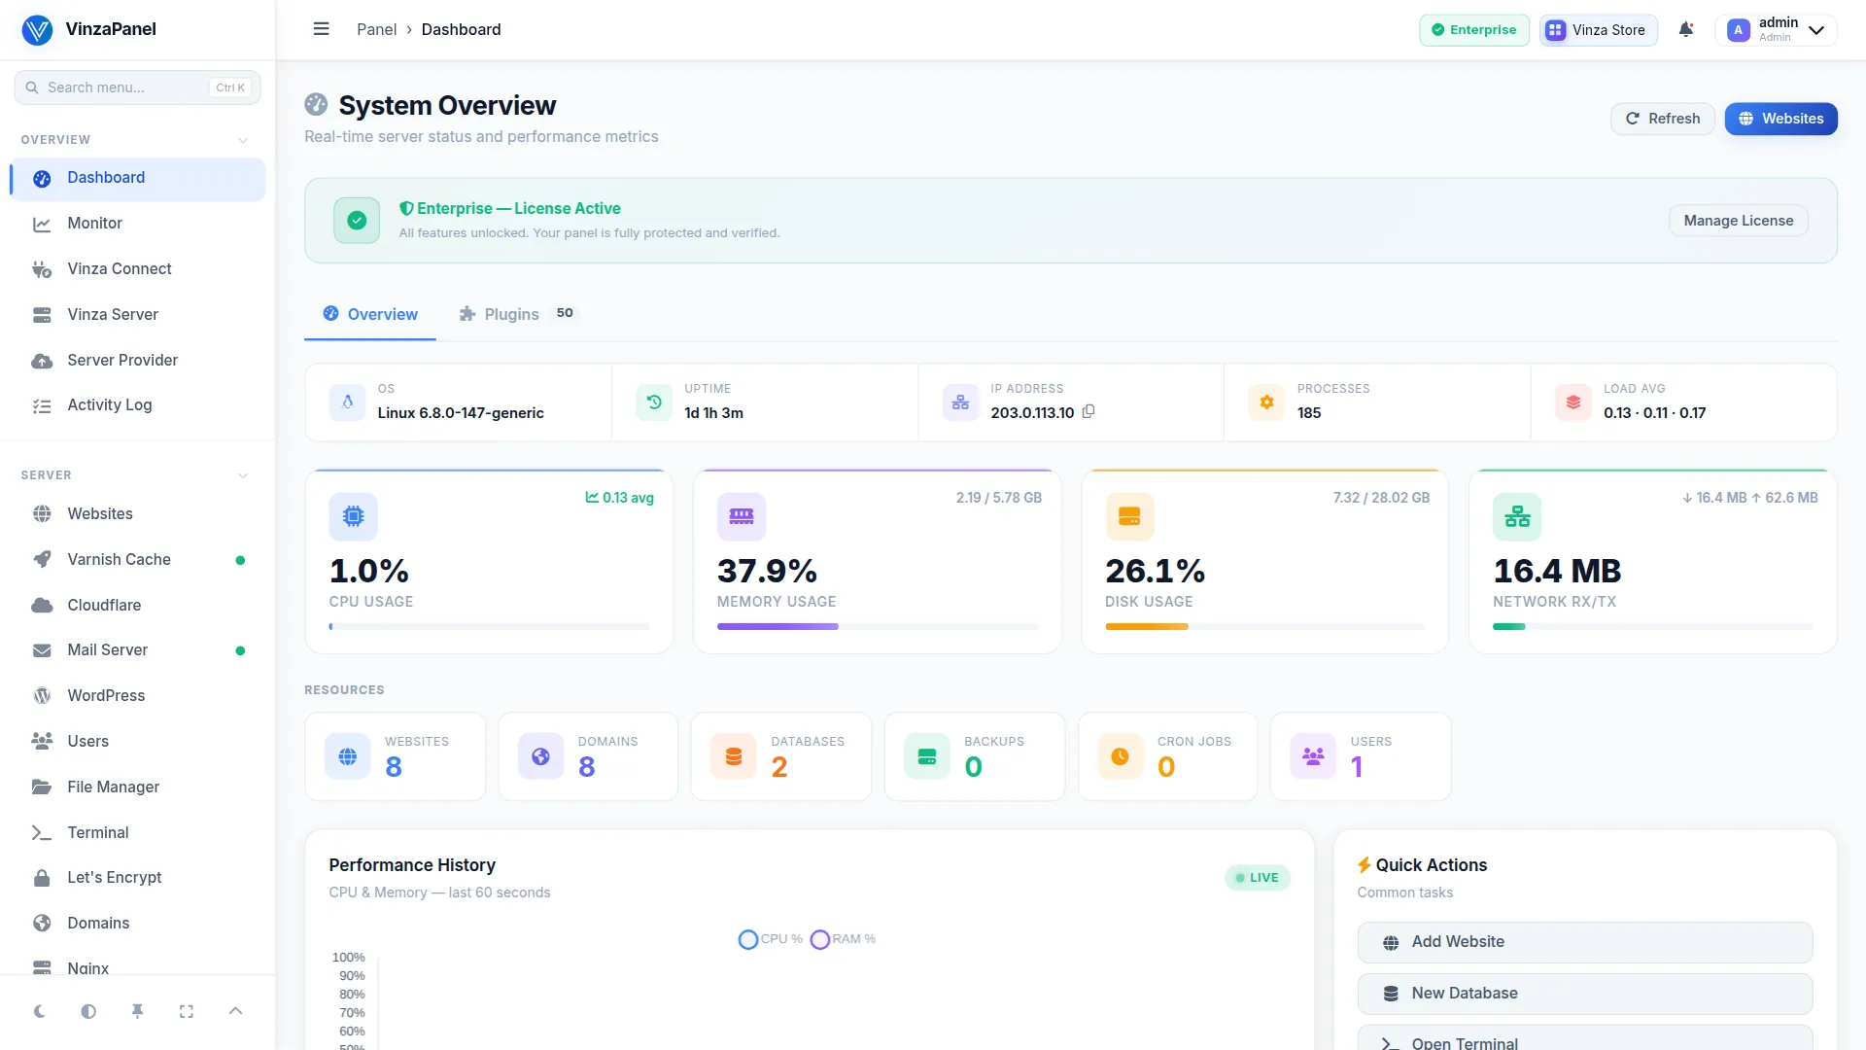This screenshot has width=1866, height=1050.
Task: Click the CPU chip icon in CPU usage card
Action: click(x=354, y=516)
